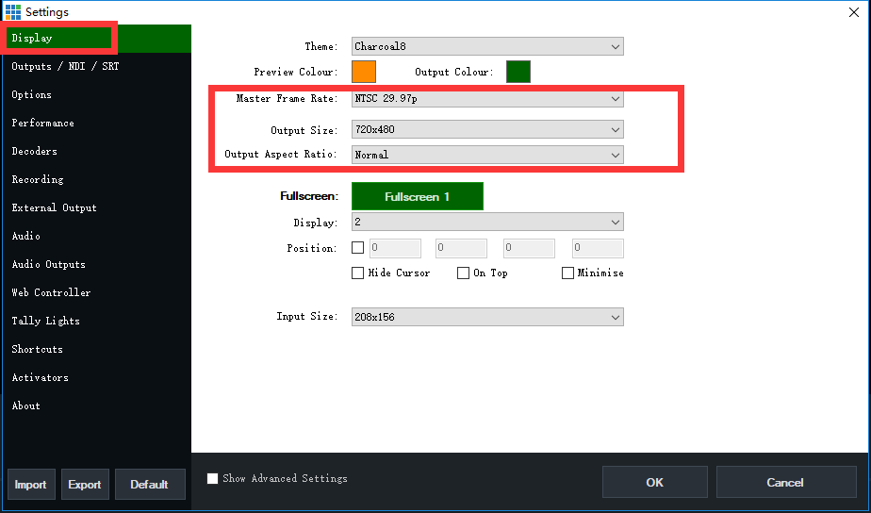Click the second Position value field

coord(461,248)
